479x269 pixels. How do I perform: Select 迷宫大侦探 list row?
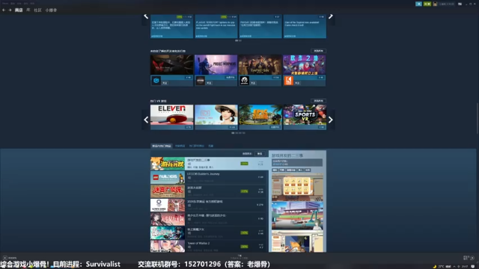(x=208, y=191)
